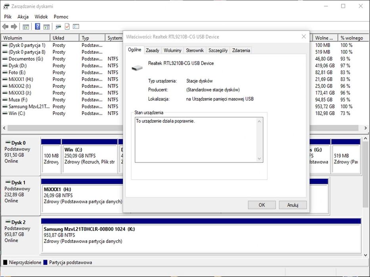Open the Widok menu

(x=41, y=17)
